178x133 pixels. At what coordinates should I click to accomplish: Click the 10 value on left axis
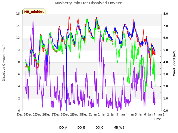coord(18,50)
